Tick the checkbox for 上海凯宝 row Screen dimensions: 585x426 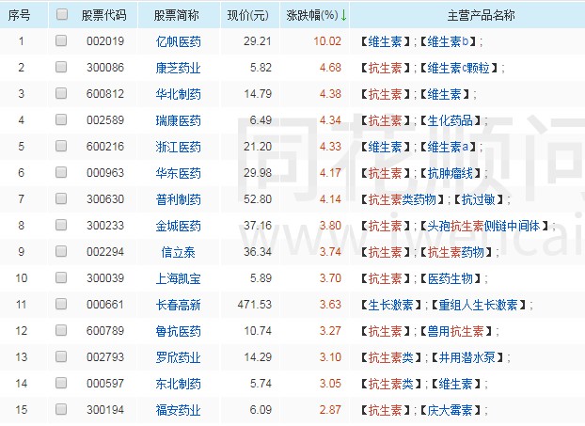pyautogui.click(x=61, y=277)
